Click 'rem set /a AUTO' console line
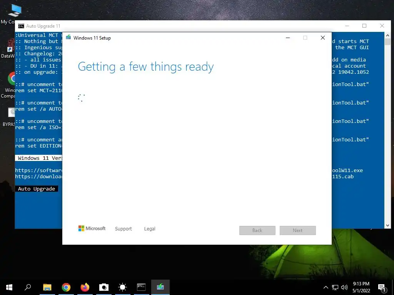394x295 pixels. (38, 109)
